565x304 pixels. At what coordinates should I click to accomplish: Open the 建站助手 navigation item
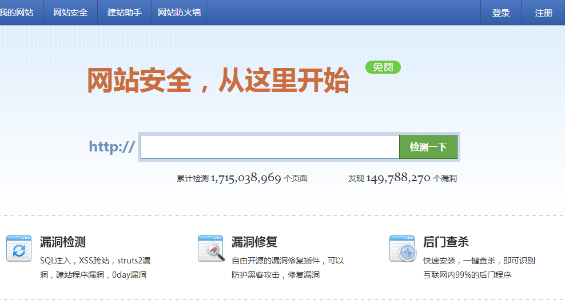(x=125, y=13)
